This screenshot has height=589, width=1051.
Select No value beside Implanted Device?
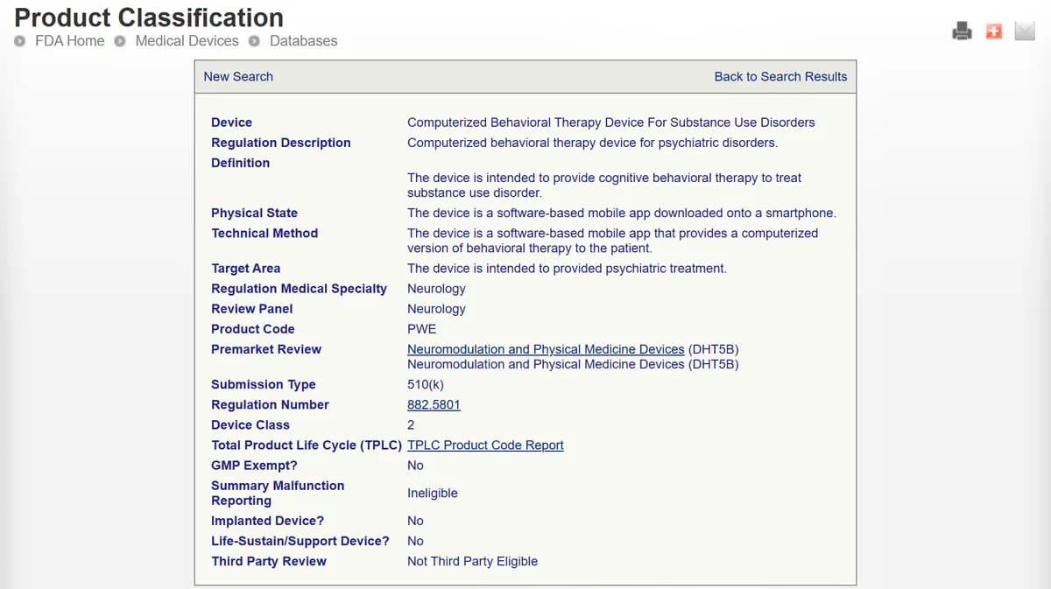point(415,521)
